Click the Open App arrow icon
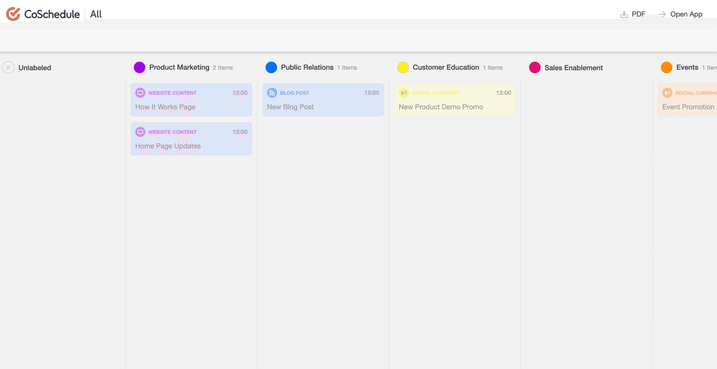Screen dimensions: 717x369 click(662, 14)
